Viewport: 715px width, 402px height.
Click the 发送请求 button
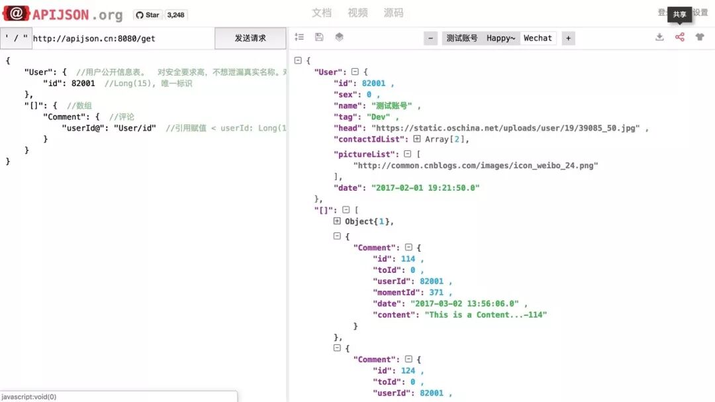250,38
